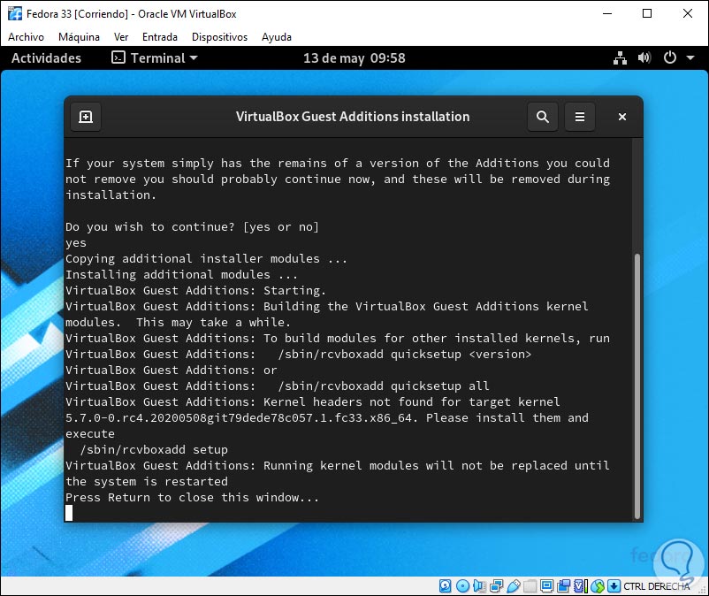Expand the system menu arrow
The width and height of the screenshot is (709, 596).
point(690,57)
